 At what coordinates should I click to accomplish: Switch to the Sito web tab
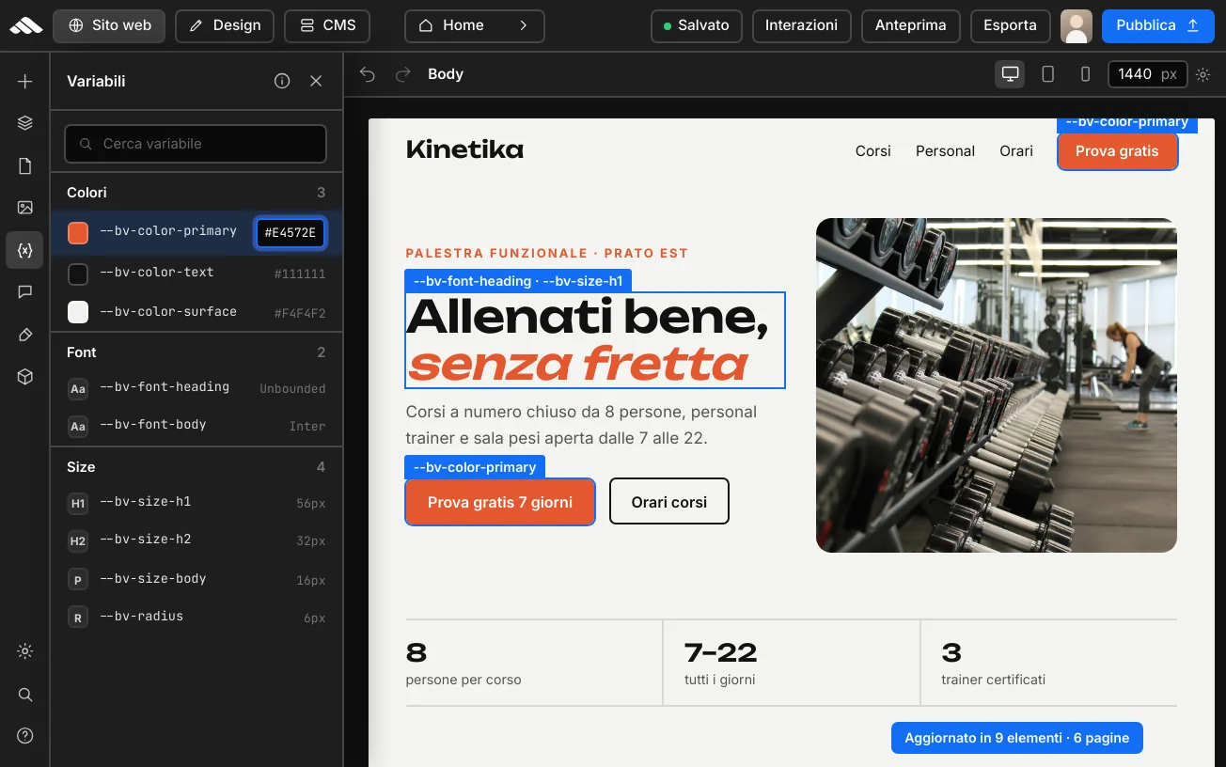tap(109, 26)
